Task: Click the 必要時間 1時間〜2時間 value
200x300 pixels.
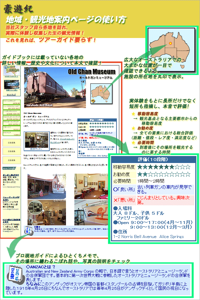Action: pyautogui.click(x=151, y=181)
